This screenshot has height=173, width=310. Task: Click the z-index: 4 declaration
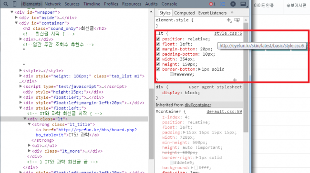pyautogui.click(x=176, y=117)
